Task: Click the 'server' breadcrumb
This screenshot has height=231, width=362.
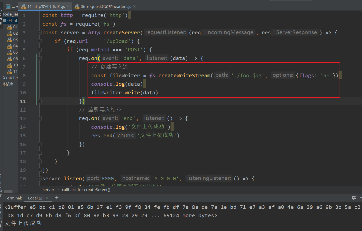Action: click(x=48, y=190)
